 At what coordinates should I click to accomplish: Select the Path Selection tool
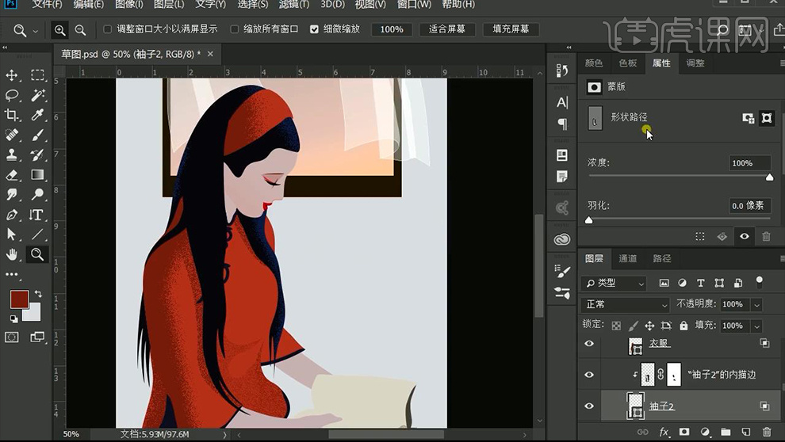click(x=12, y=234)
